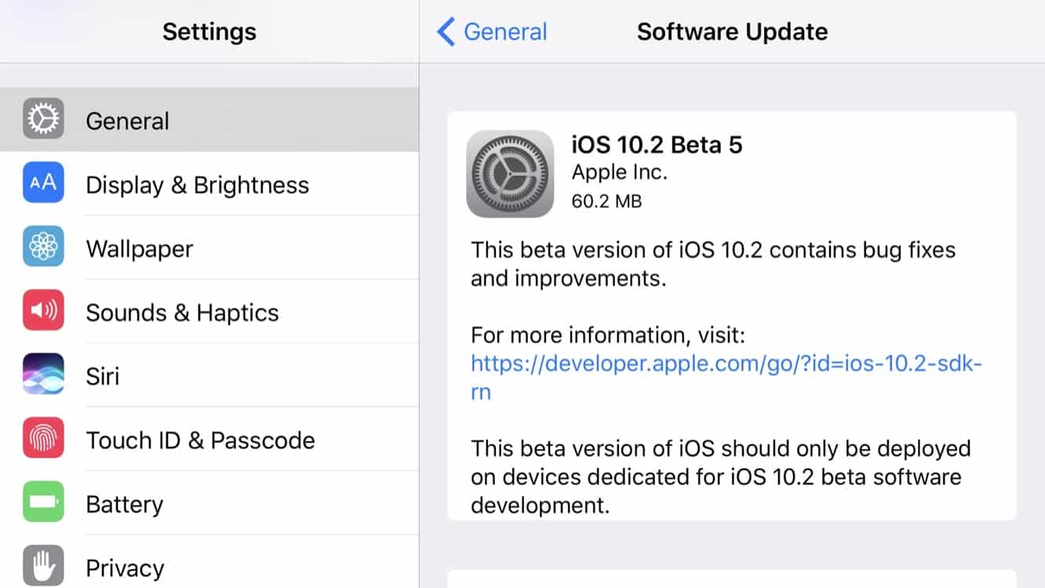Tap the Touch ID fingerprint icon
Viewport: 1045px width, 588px height.
[x=43, y=439]
